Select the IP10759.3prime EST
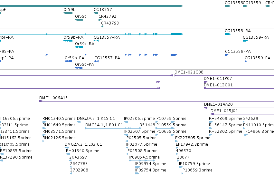The image size is (274, 175). 181,167
